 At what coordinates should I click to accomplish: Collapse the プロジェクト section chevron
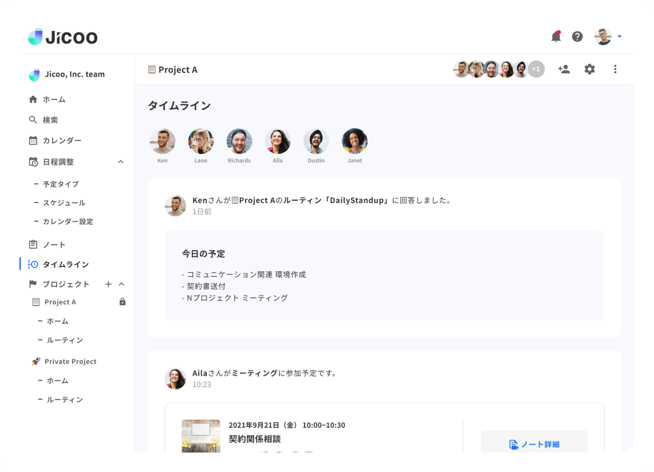tap(121, 284)
